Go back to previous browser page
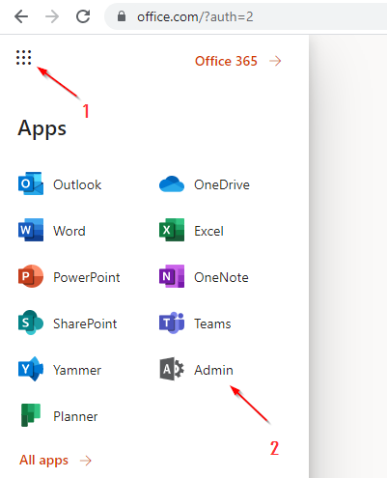 21,16
